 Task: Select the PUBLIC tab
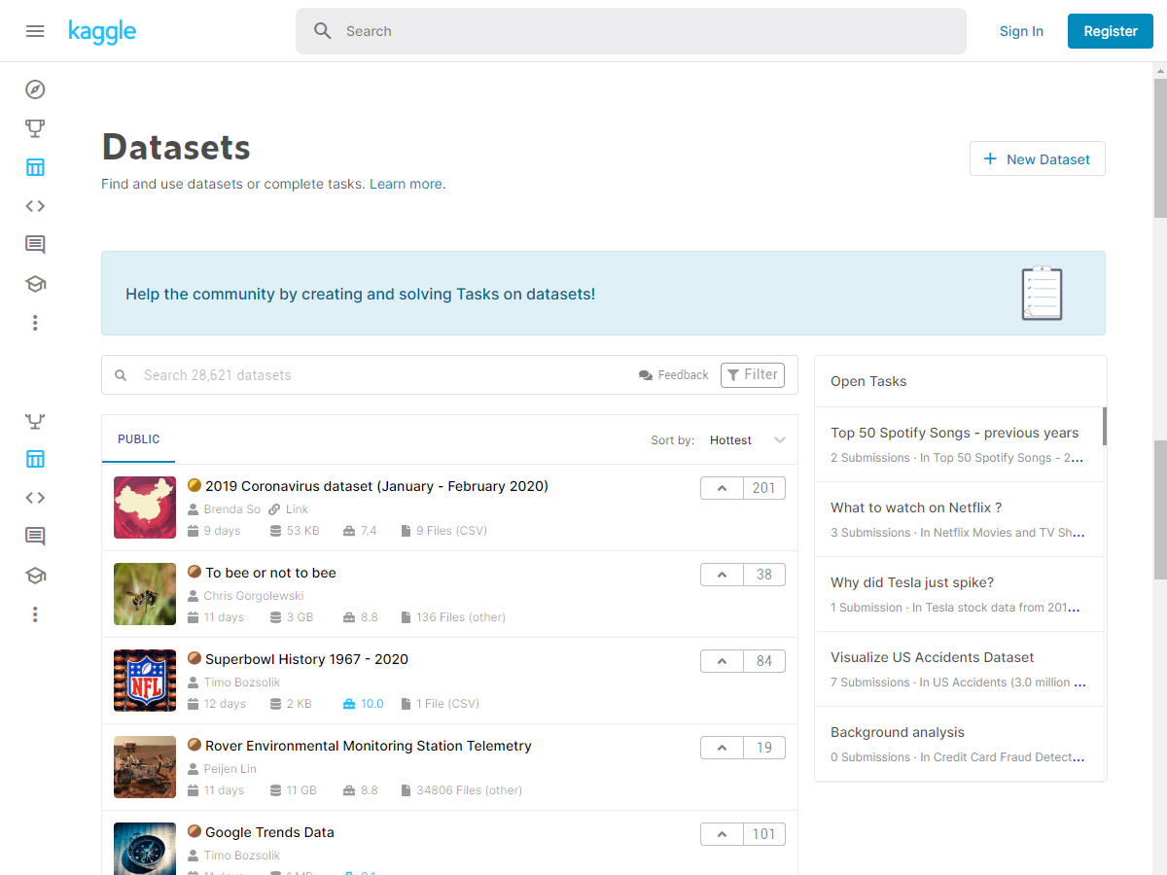[138, 439]
